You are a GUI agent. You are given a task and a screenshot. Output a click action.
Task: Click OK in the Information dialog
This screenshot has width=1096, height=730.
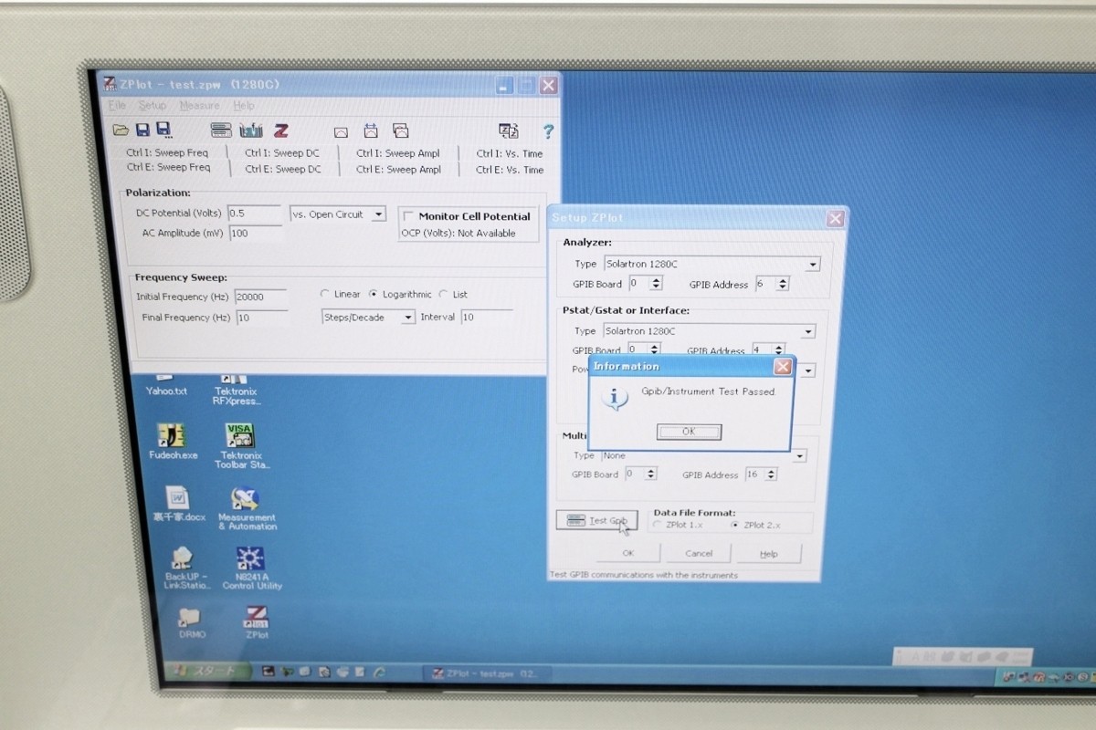coord(689,432)
